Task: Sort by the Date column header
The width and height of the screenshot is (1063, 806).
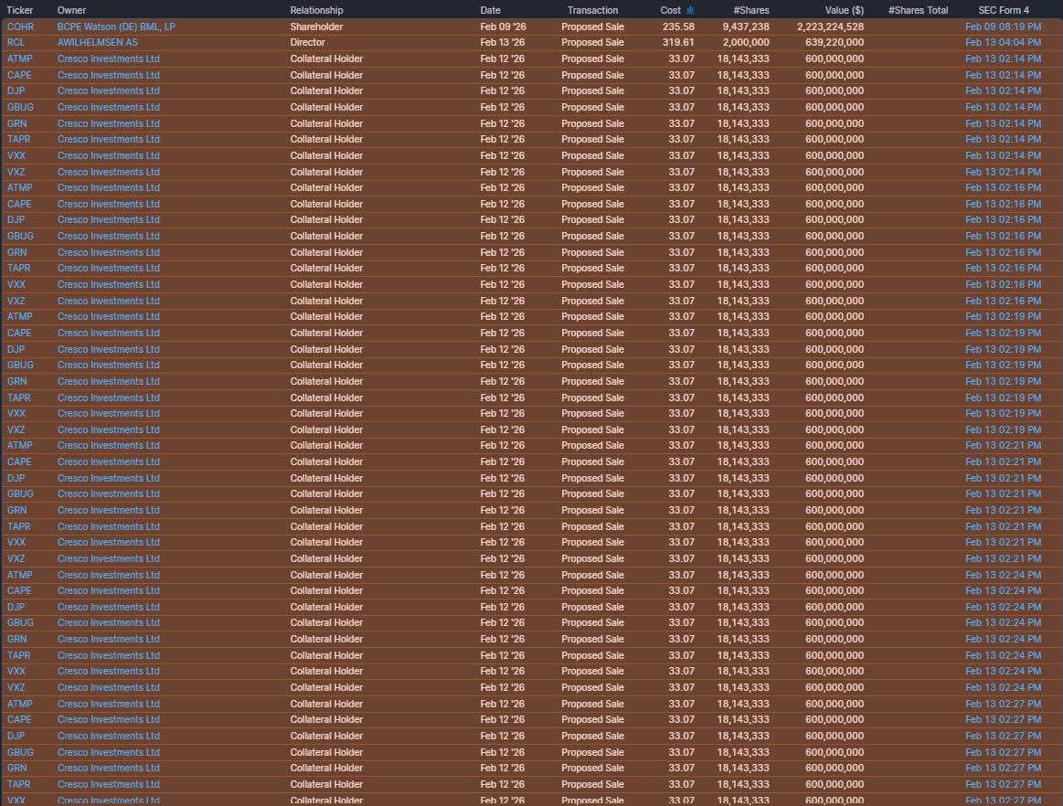Action: (490, 10)
